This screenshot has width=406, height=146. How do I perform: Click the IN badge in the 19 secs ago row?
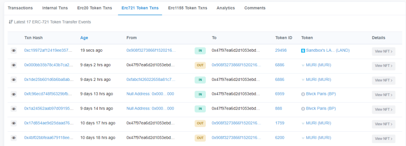[200, 51]
